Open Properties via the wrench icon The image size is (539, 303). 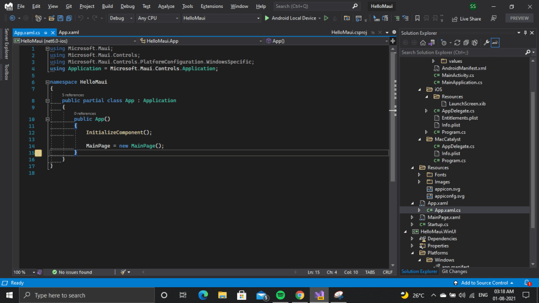486,43
